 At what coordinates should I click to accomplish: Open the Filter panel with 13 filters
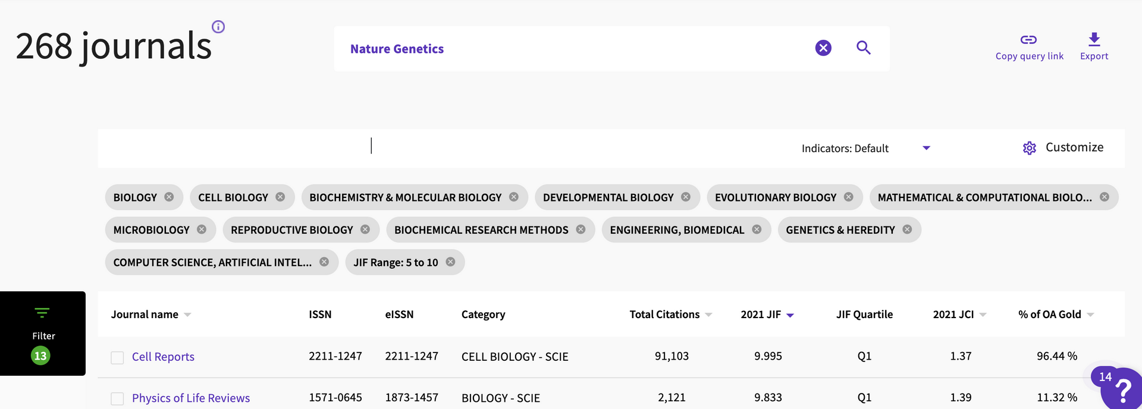43,334
